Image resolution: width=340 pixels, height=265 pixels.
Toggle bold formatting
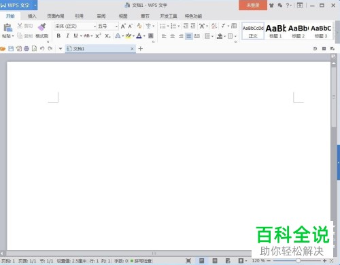pos(58,36)
